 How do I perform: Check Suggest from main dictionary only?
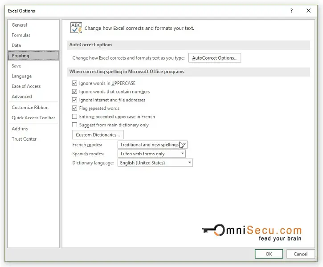(75, 125)
